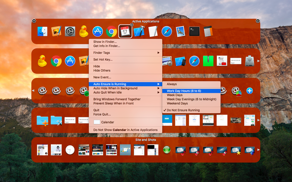Click the @ icon with the colored cube
Screen dimensions: 292x182
tap(236, 91)
